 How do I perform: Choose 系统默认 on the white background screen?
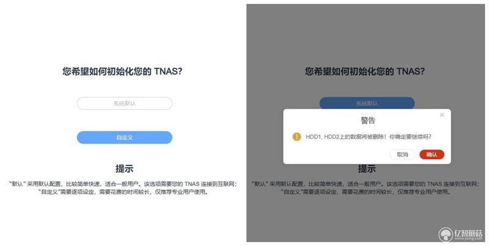(125, 103)
